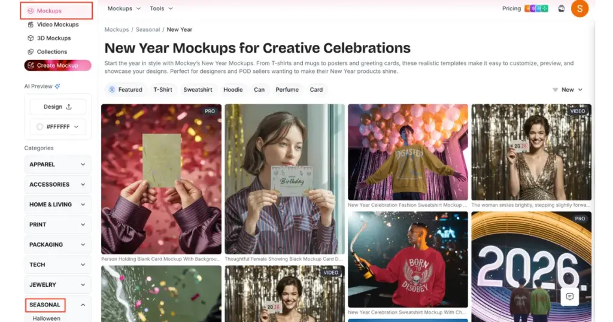Click the colorful Pricing badge icon
Viewport: 613px width, 322px height.
(536, 8)
